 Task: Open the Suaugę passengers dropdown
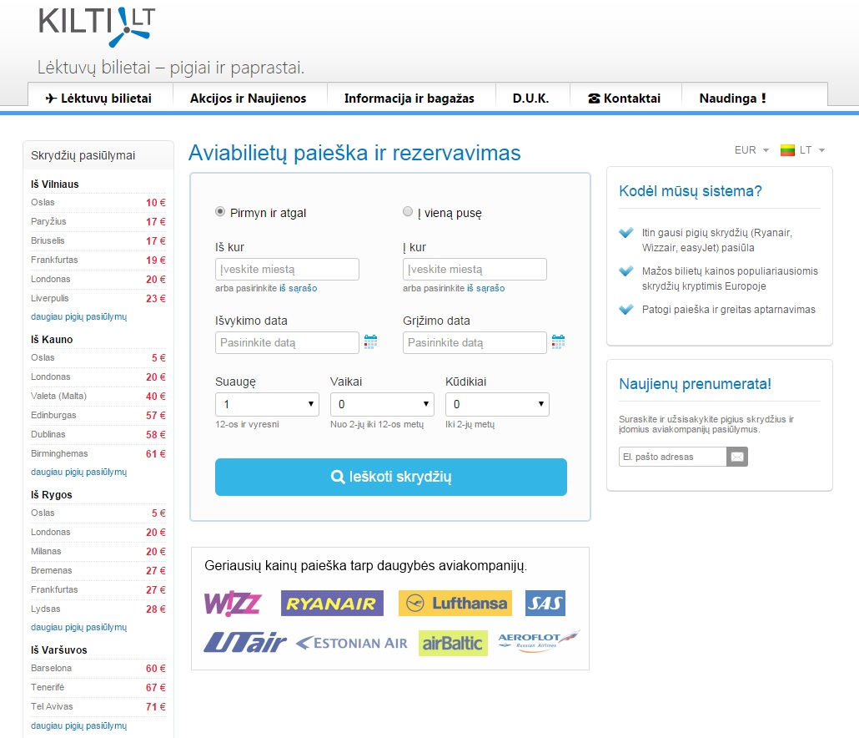(x=267, y=405)
